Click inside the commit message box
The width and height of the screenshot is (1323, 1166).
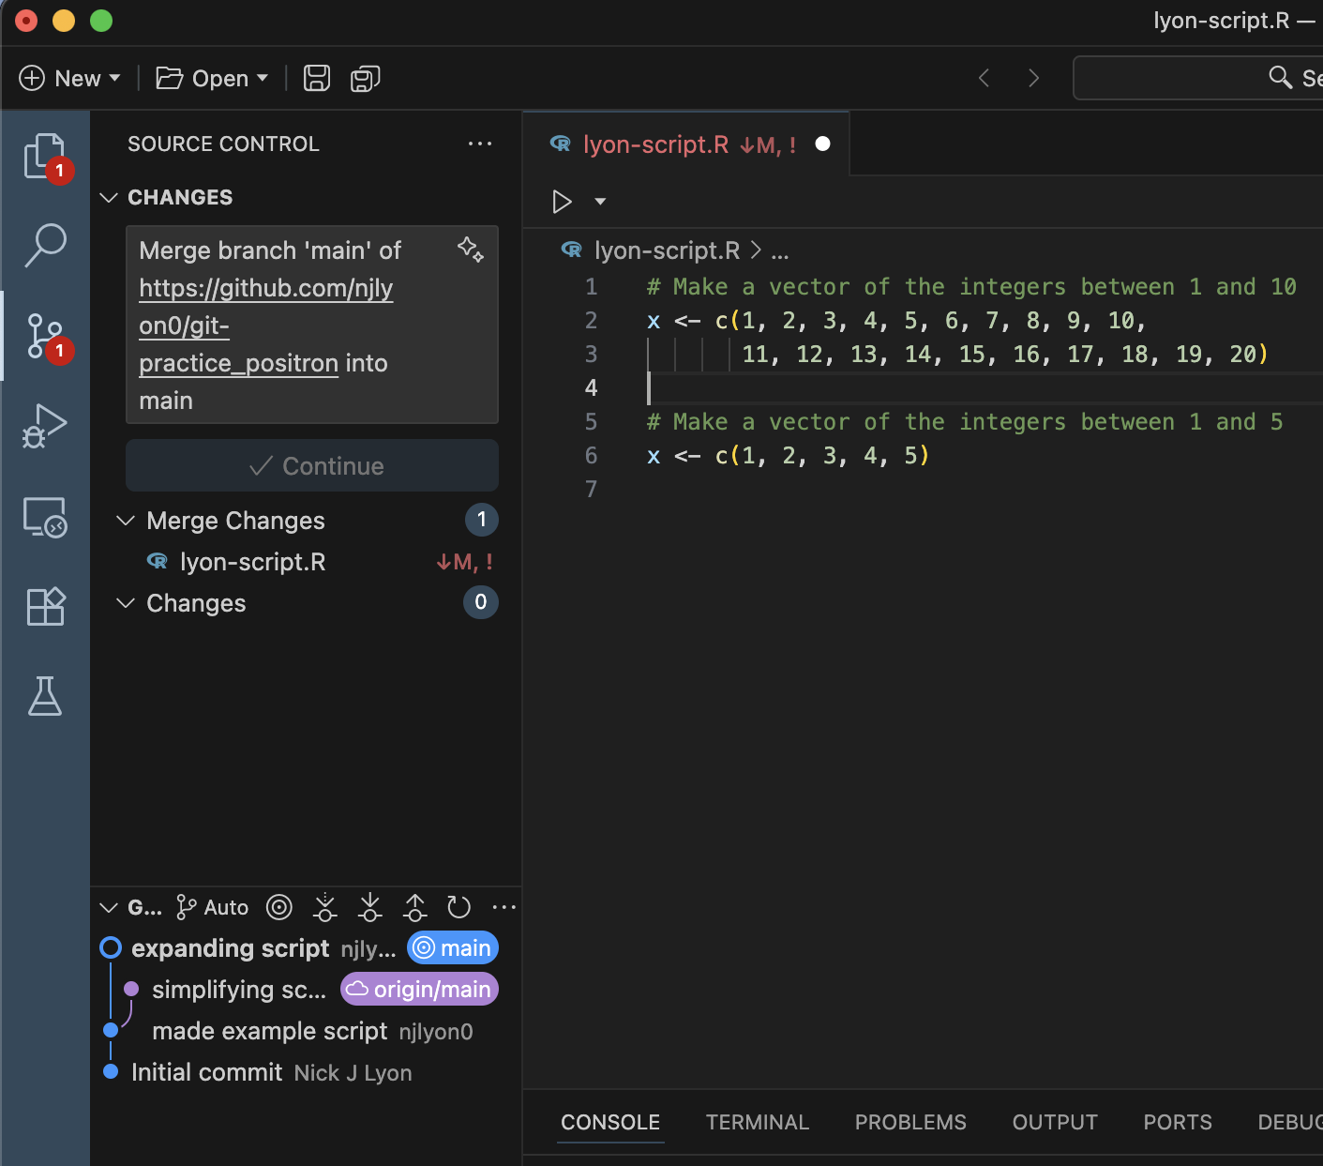[312, 325]
